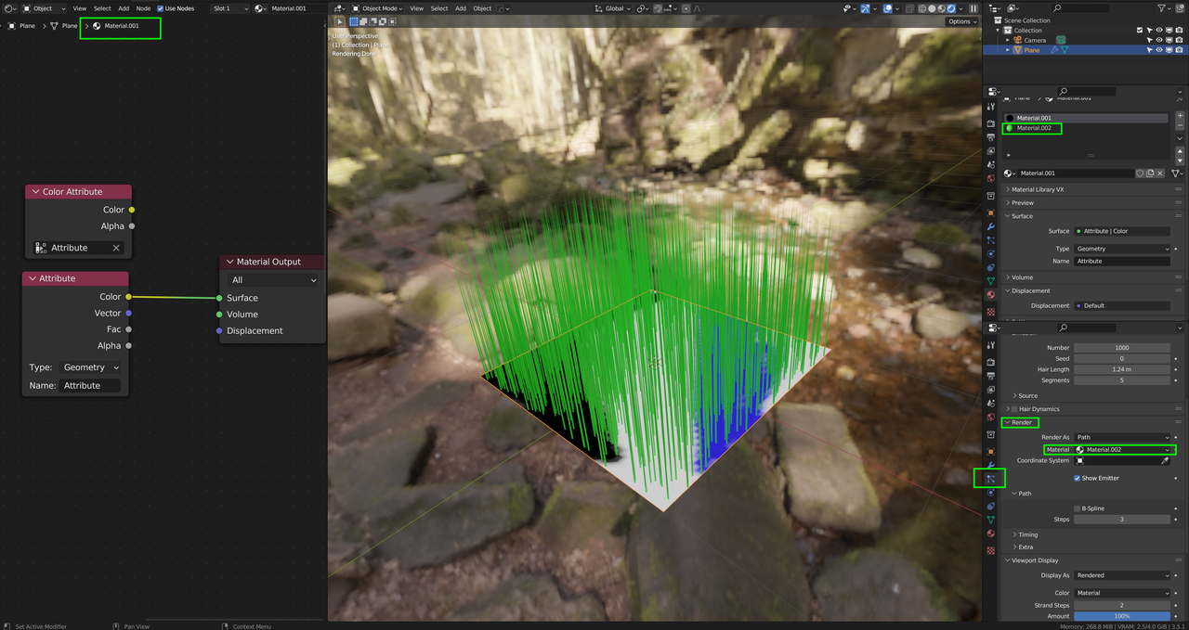Screen dimensions: 1189x630
Task: Add a new material slot with plus button
Action: pos(1180,116)
